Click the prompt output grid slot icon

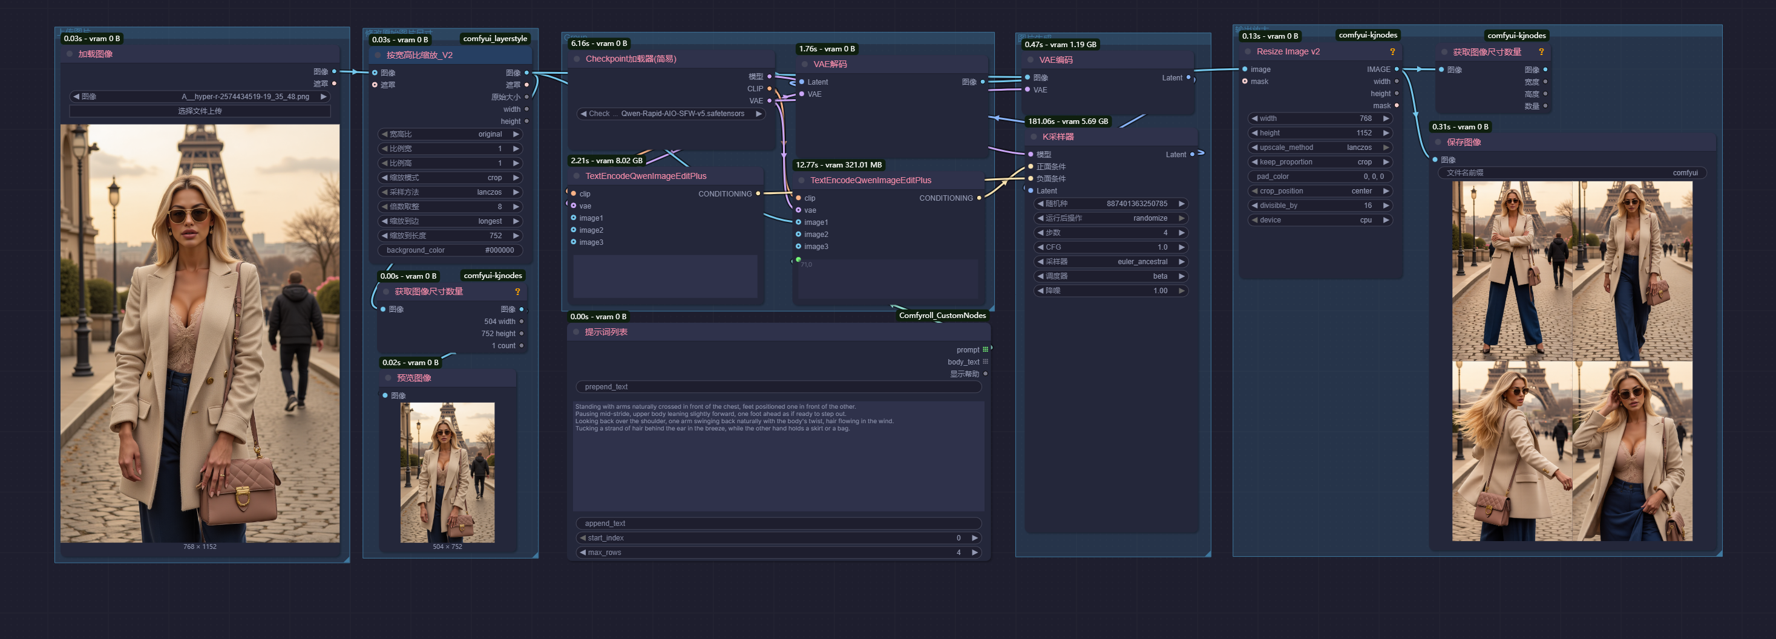985,350
